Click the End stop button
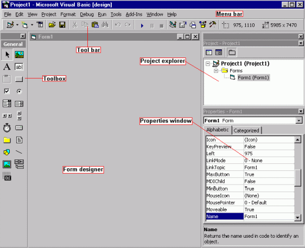305x248 pixels. (x=161, y=26)
